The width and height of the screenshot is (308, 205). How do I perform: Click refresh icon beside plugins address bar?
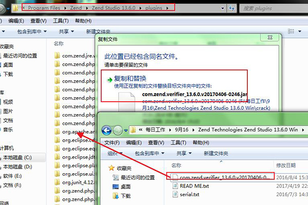point(232,8)
